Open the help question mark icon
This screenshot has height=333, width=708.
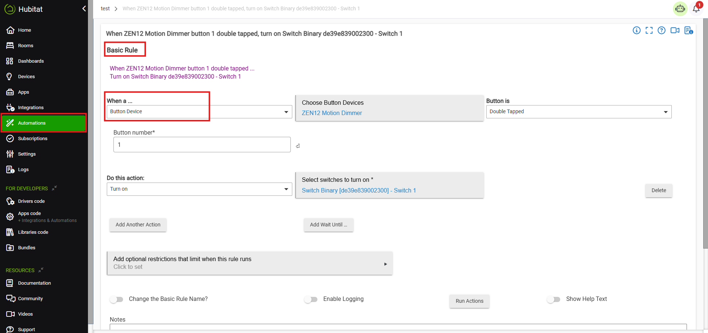click(661, 30)
